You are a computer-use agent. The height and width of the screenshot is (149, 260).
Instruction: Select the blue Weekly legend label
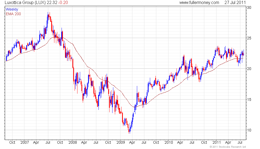point(12,10)
